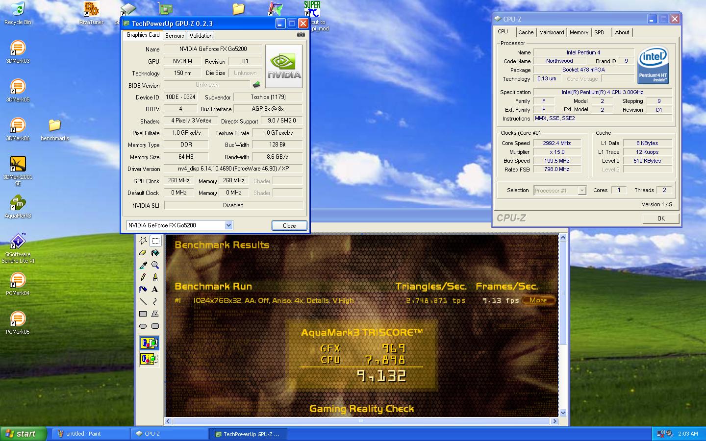Image resolution: width=706 pixels, height=441 pixels.
Task: Select the PCMark04 desktop icon
Action: click(x=18, y=284)
